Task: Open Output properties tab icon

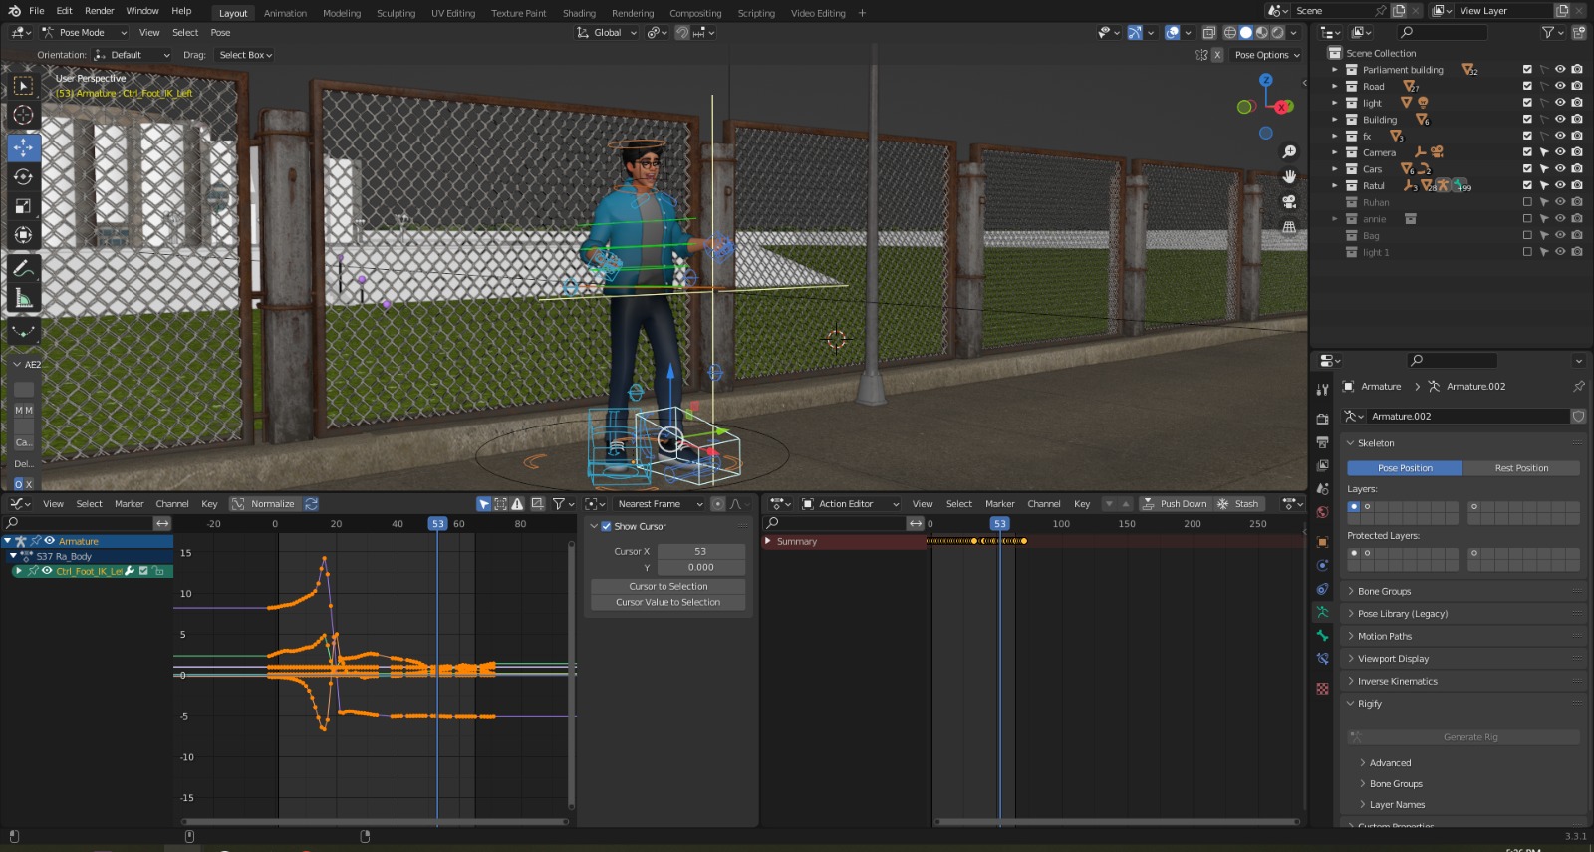Action: 1322,442
